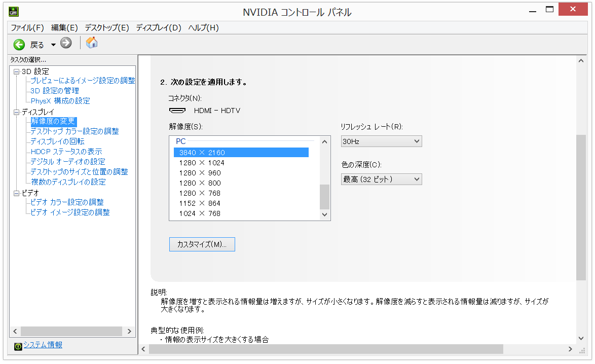Open the ディスプレイ(D) menu

click(159, 28)
